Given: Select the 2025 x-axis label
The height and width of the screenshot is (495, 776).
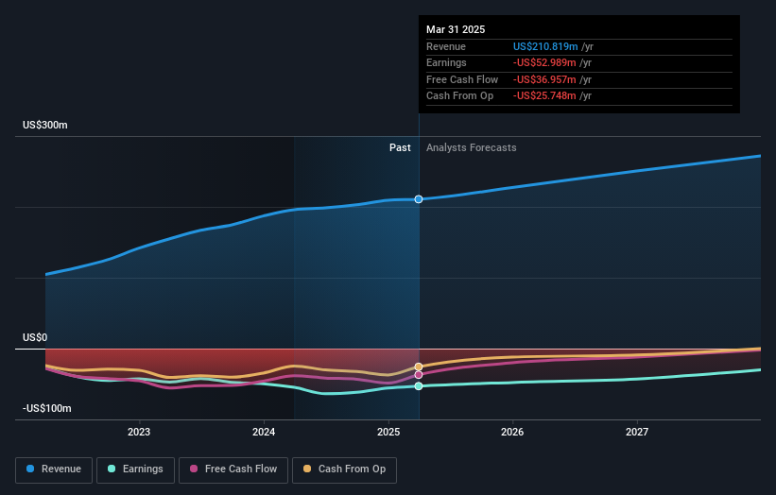Looking at the screenshot, I should (x=388, y=432).
